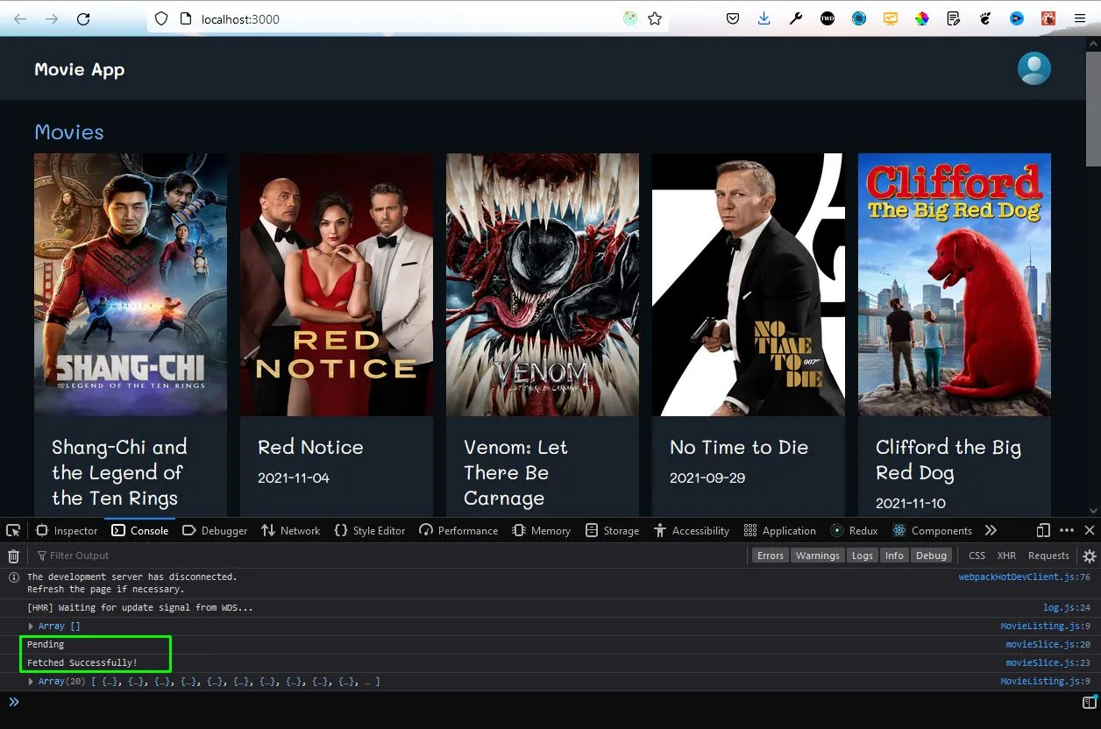Open the Redux DevTools tab

tap(854, 530)
